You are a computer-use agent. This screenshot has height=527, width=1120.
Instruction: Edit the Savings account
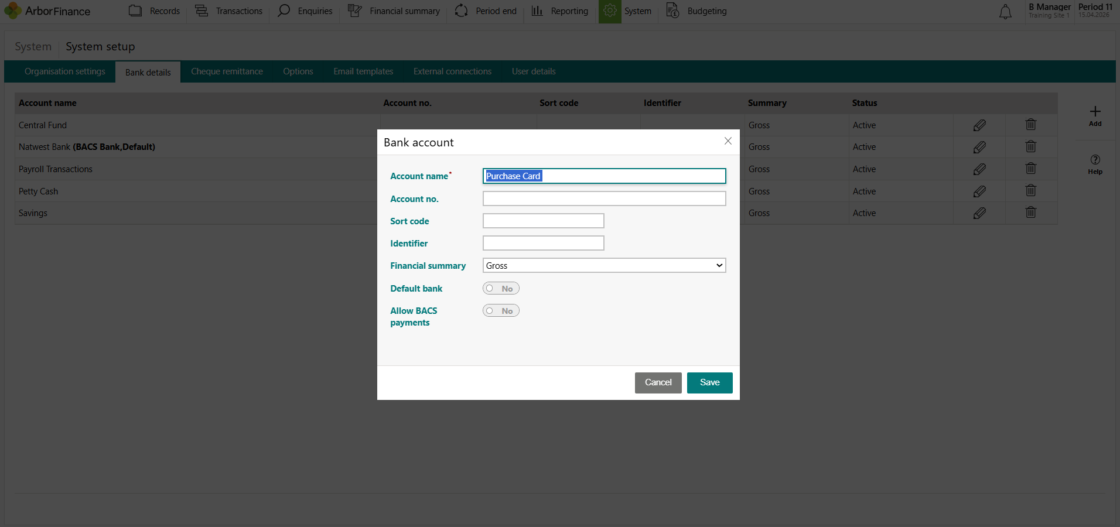click(979, 213)
